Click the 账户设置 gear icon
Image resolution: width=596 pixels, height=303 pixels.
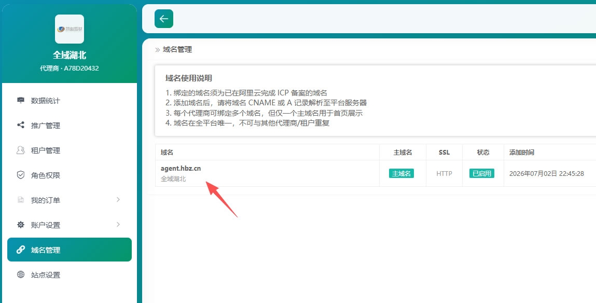(x=21, y=225)
